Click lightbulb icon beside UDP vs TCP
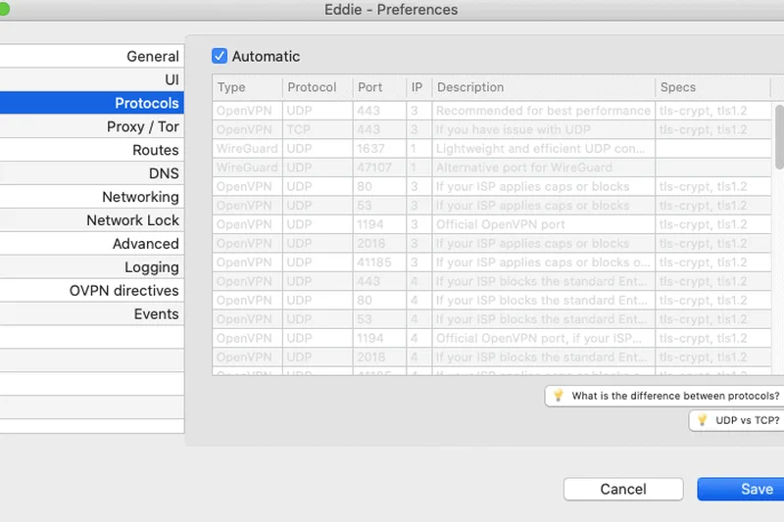The width and height of the screenshot is (784, 522). click(x=702, y=420)
